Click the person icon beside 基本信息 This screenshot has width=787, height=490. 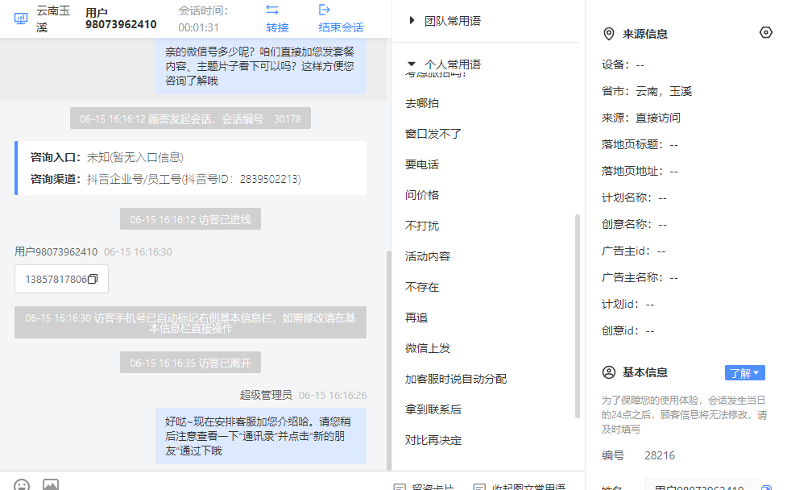pyautogui.click(x=609, y=372)
